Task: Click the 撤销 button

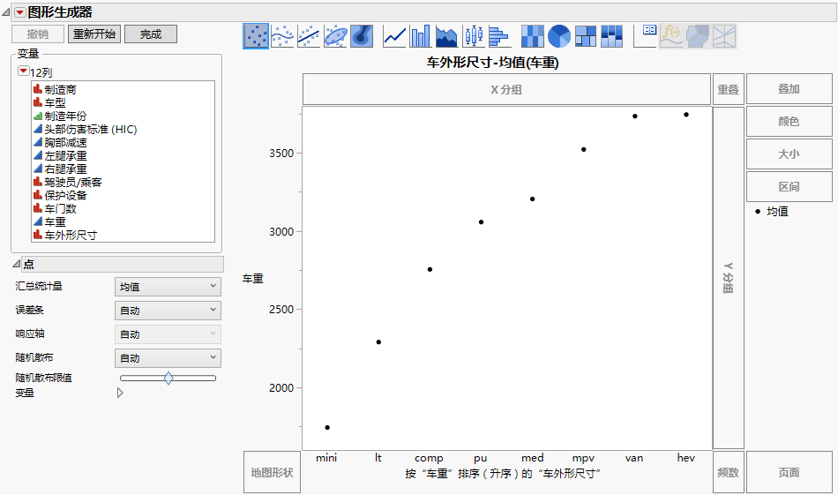Action: point(38,34)
